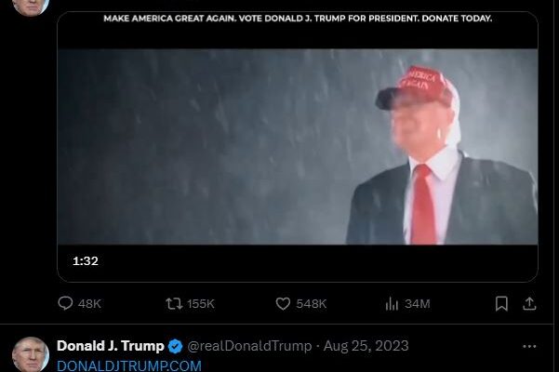Open the Aug 25, 2023 timestamp
This screenshot has height=372, width=559.
366,346
